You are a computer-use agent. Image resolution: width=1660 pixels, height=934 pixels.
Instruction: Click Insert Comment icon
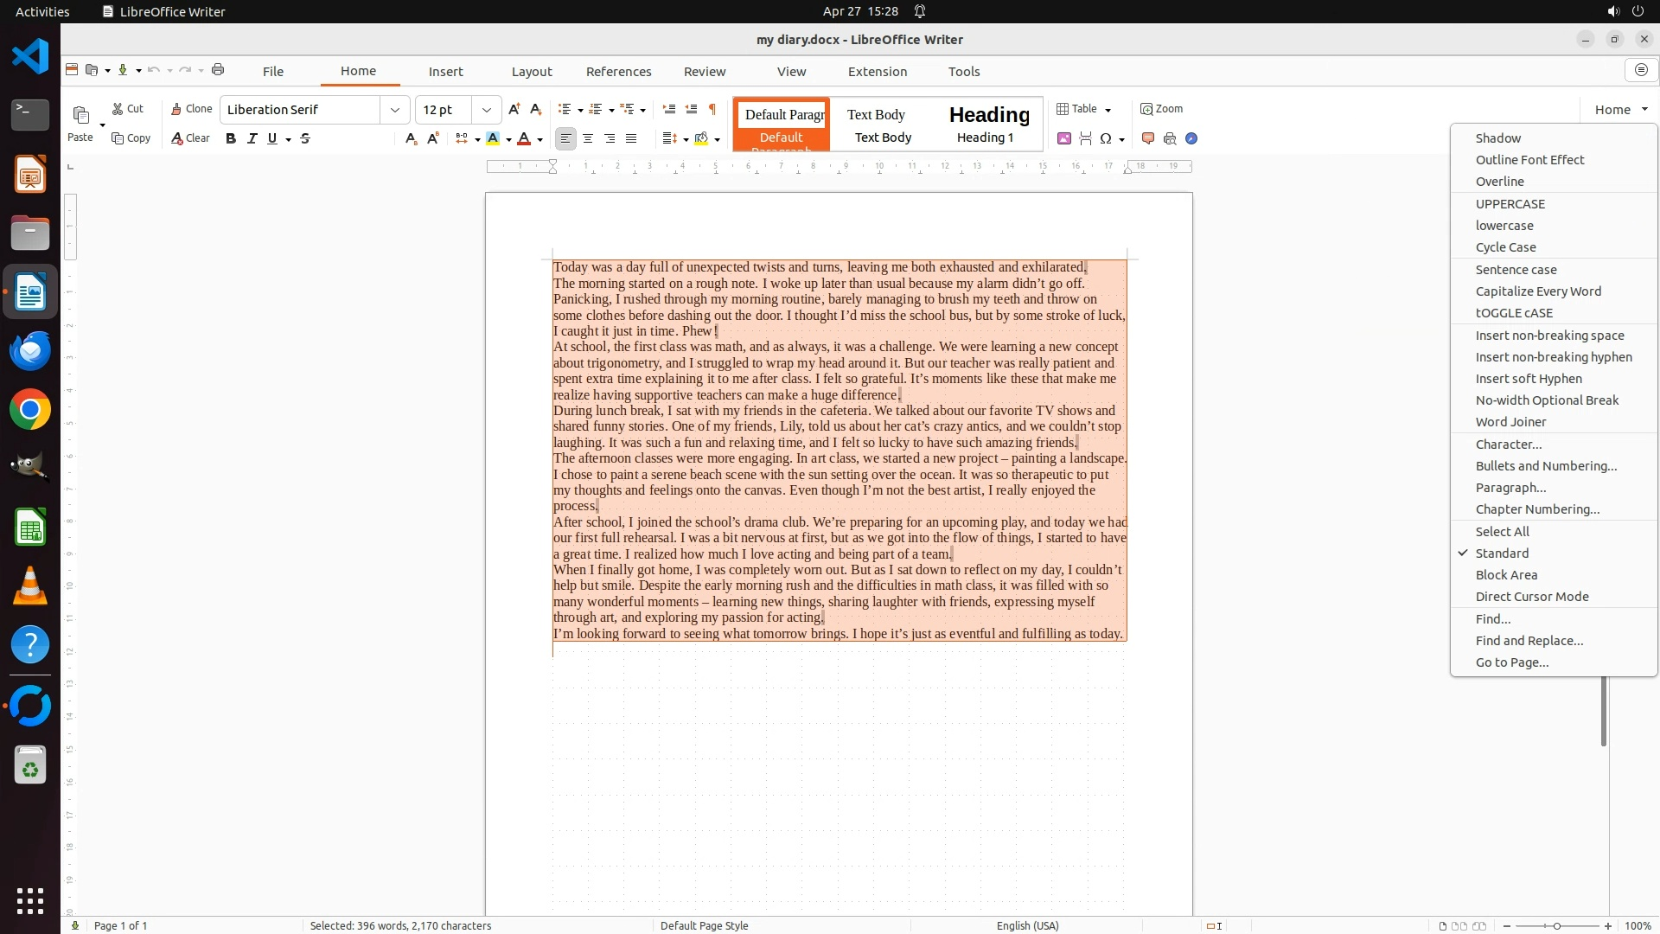click(1148, 138)
